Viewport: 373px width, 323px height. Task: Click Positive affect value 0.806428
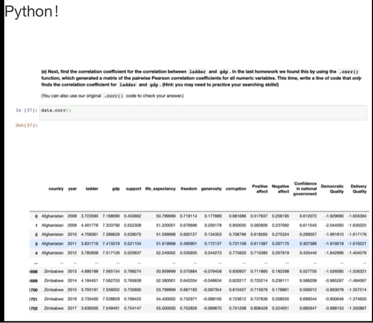click(259, 308)
